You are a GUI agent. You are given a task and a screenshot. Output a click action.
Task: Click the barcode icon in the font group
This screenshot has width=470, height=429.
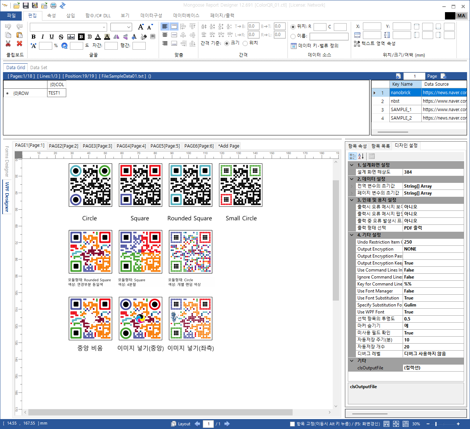click(x=153, y=37)
